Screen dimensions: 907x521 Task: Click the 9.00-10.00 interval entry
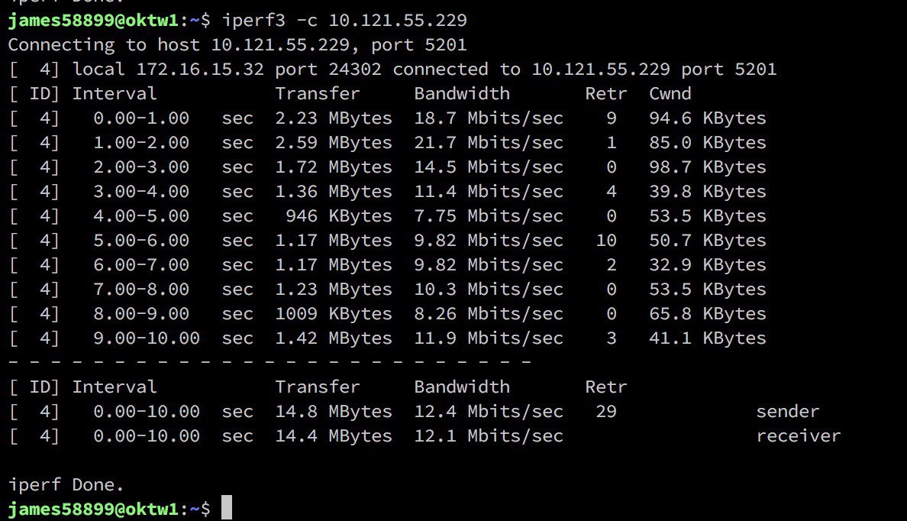click(x=147, y=338)
